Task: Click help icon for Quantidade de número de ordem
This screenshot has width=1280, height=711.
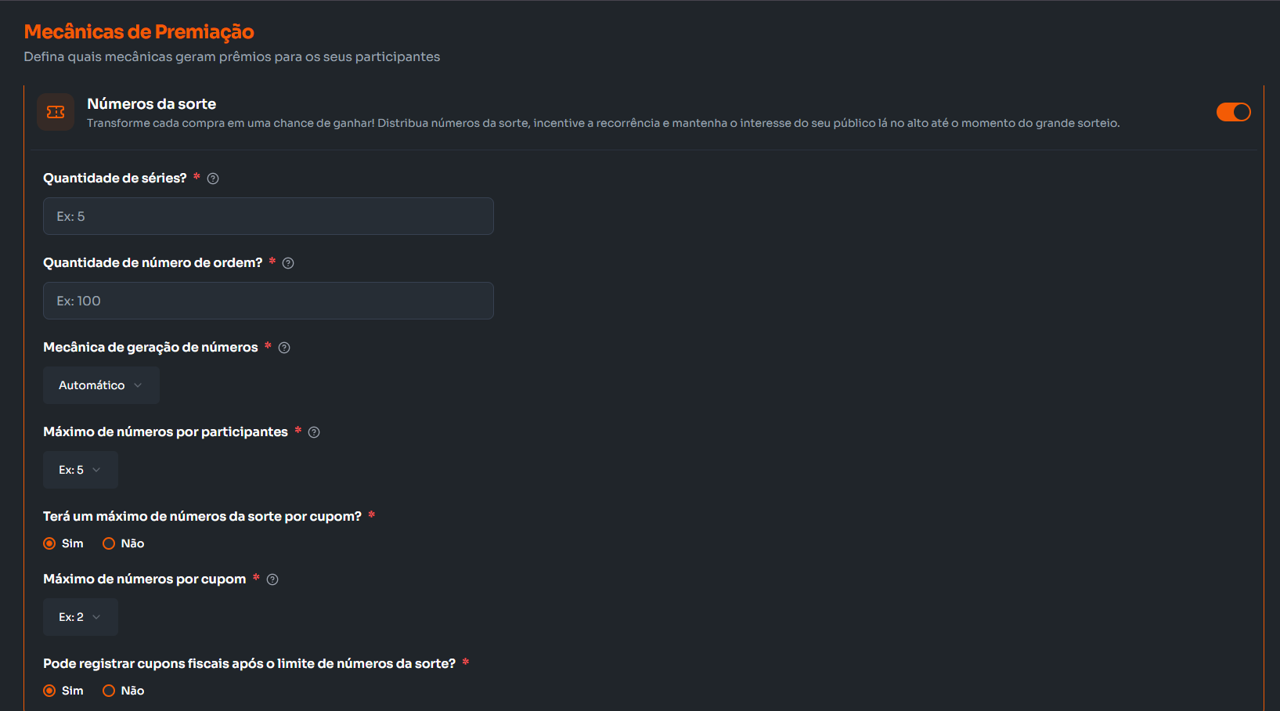Action: click(288, 263)
